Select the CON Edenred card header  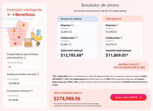point(123,19)
